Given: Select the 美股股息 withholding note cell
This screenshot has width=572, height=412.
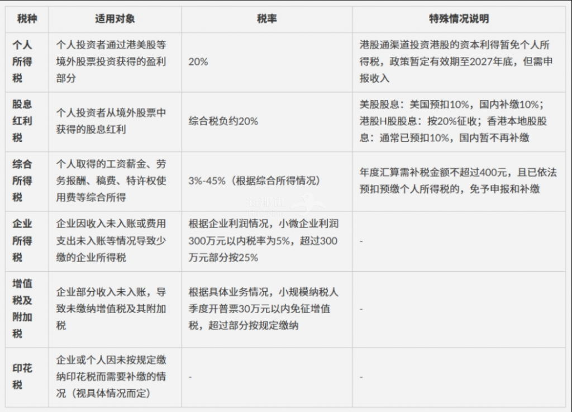Looking at the screenshot, I should click(x=453, y=121).
